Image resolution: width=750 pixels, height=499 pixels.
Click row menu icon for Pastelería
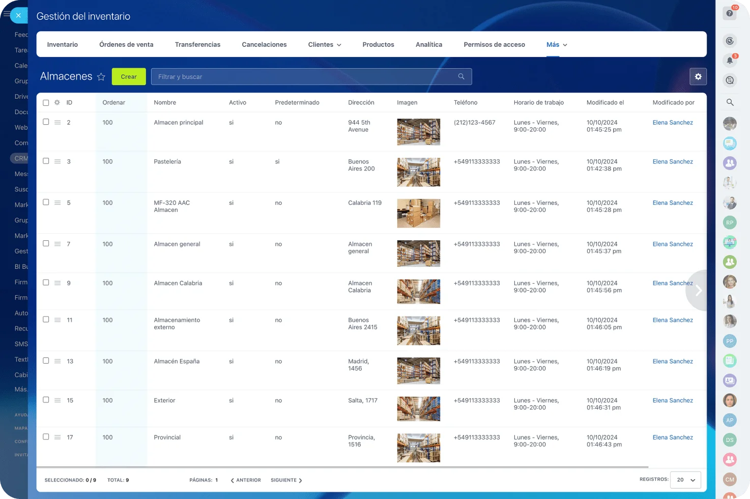pyautogui.click(x=57, y=161)
